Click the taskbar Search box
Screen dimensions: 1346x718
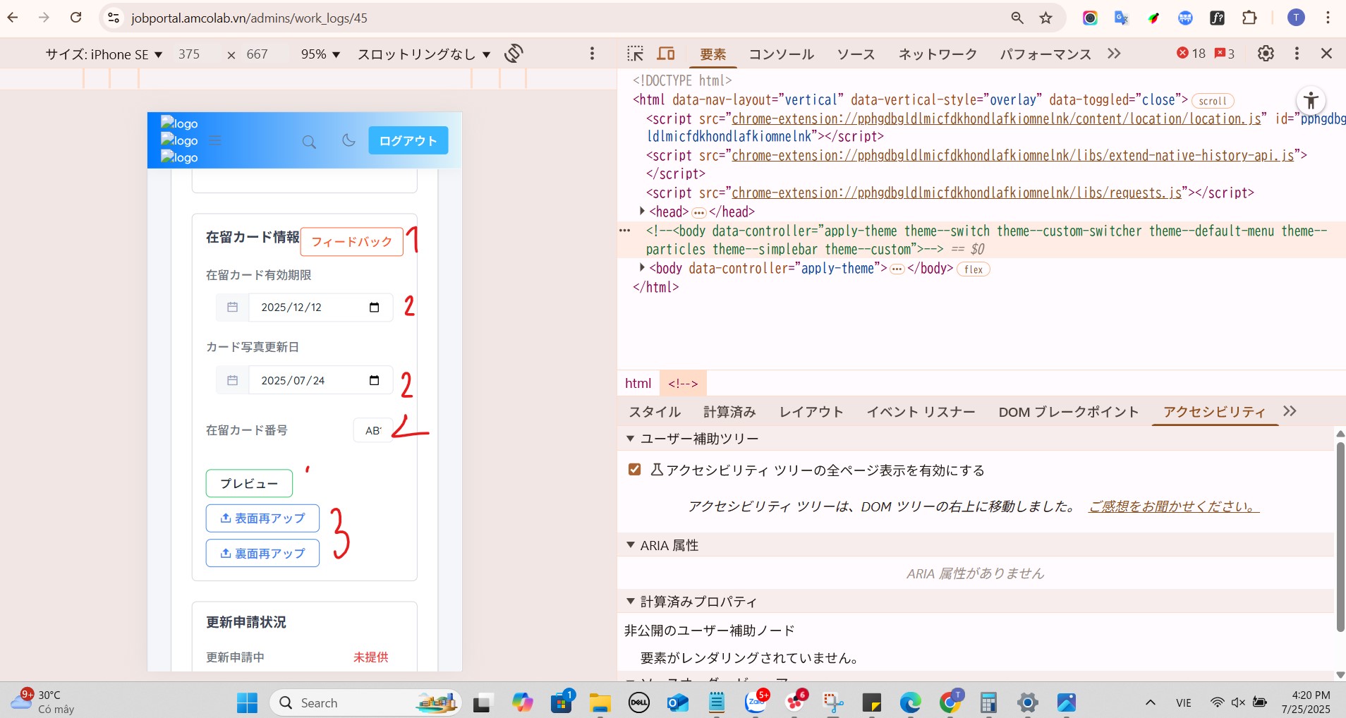pos(365,702)
